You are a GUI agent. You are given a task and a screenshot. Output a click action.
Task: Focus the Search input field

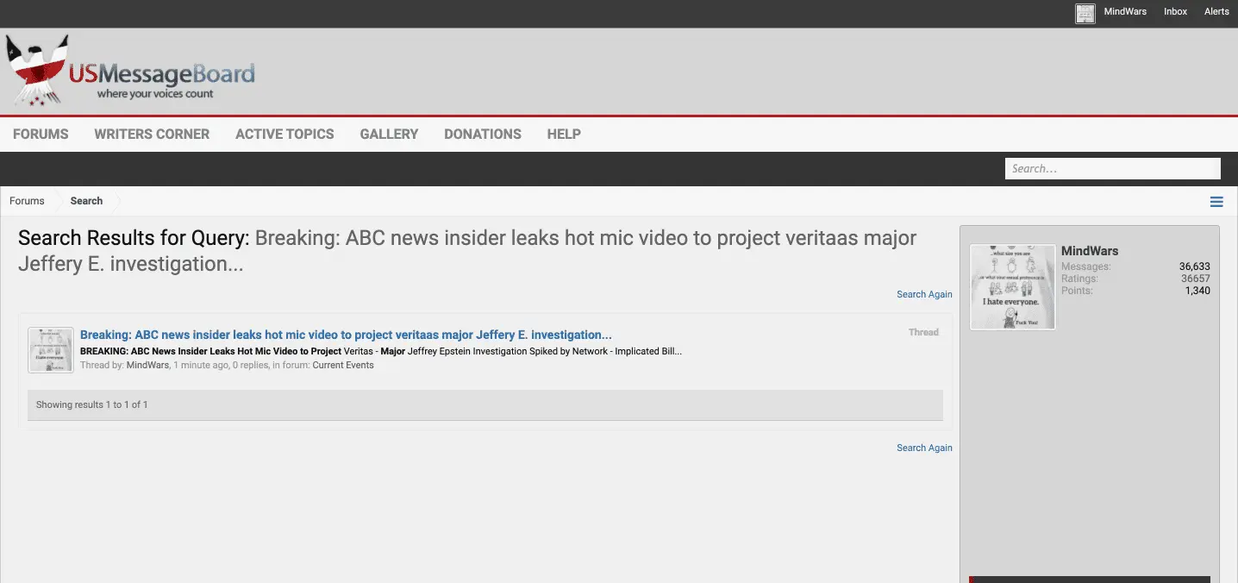point(1112,168)
